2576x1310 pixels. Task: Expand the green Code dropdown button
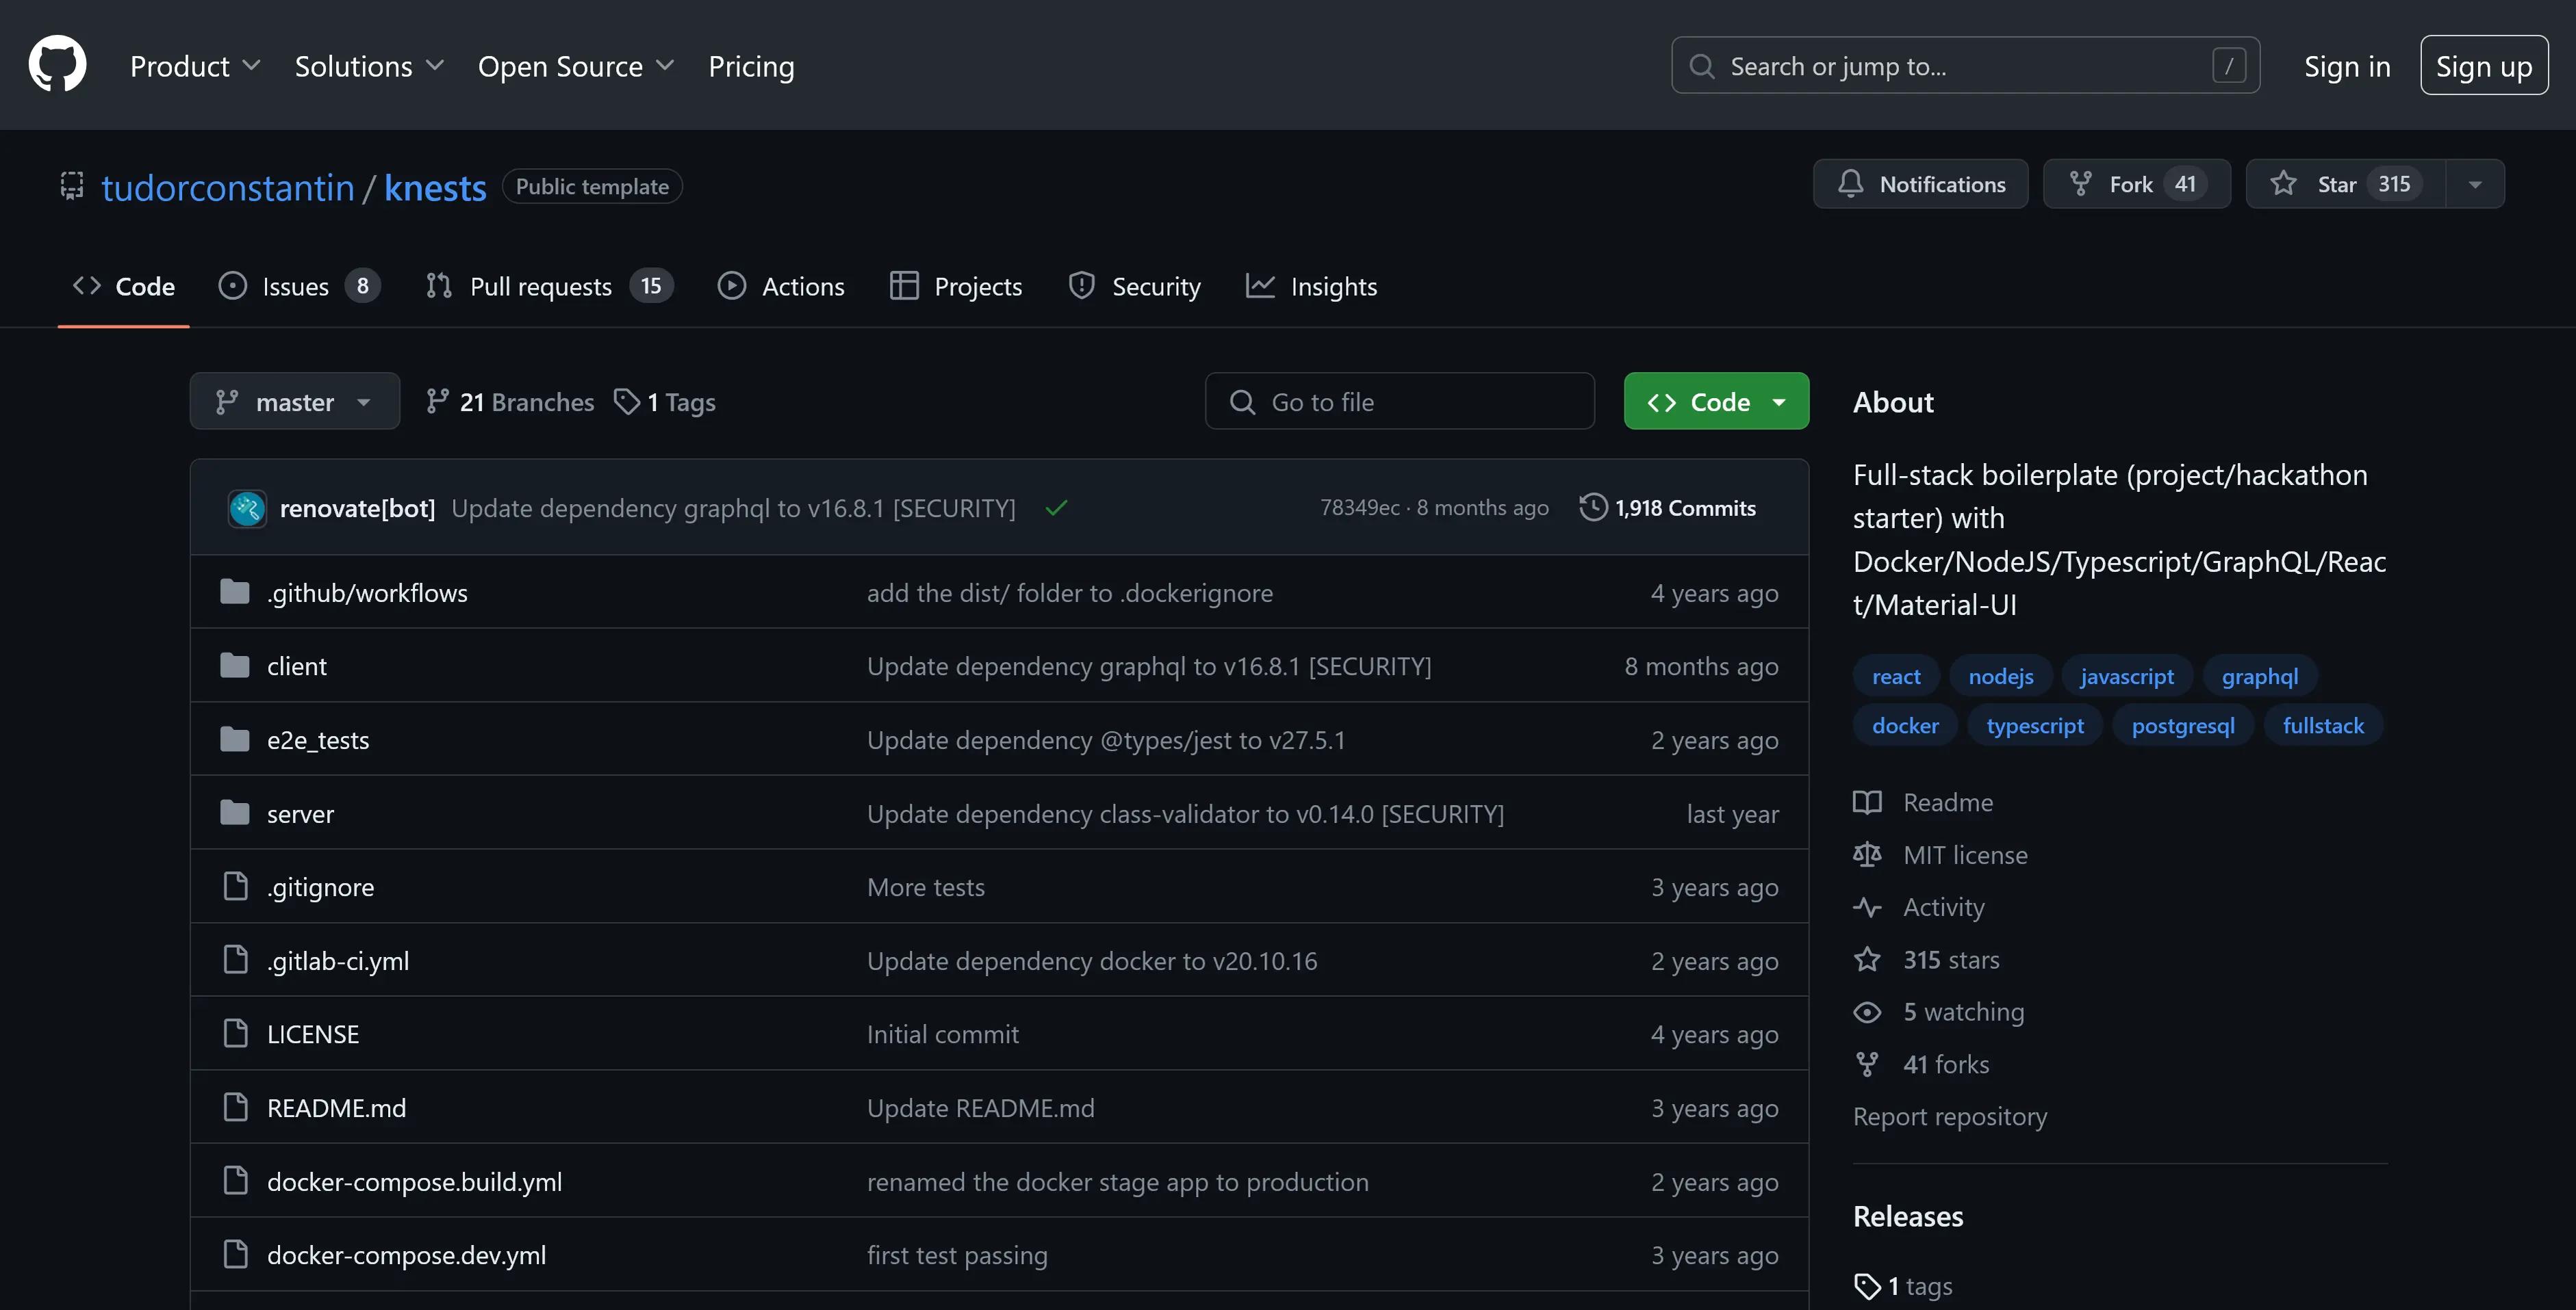(1716, 402)
